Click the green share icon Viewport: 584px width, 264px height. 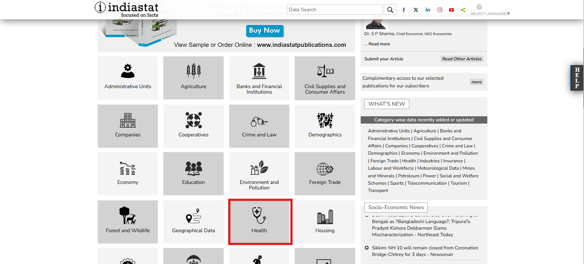coord(463,10)
